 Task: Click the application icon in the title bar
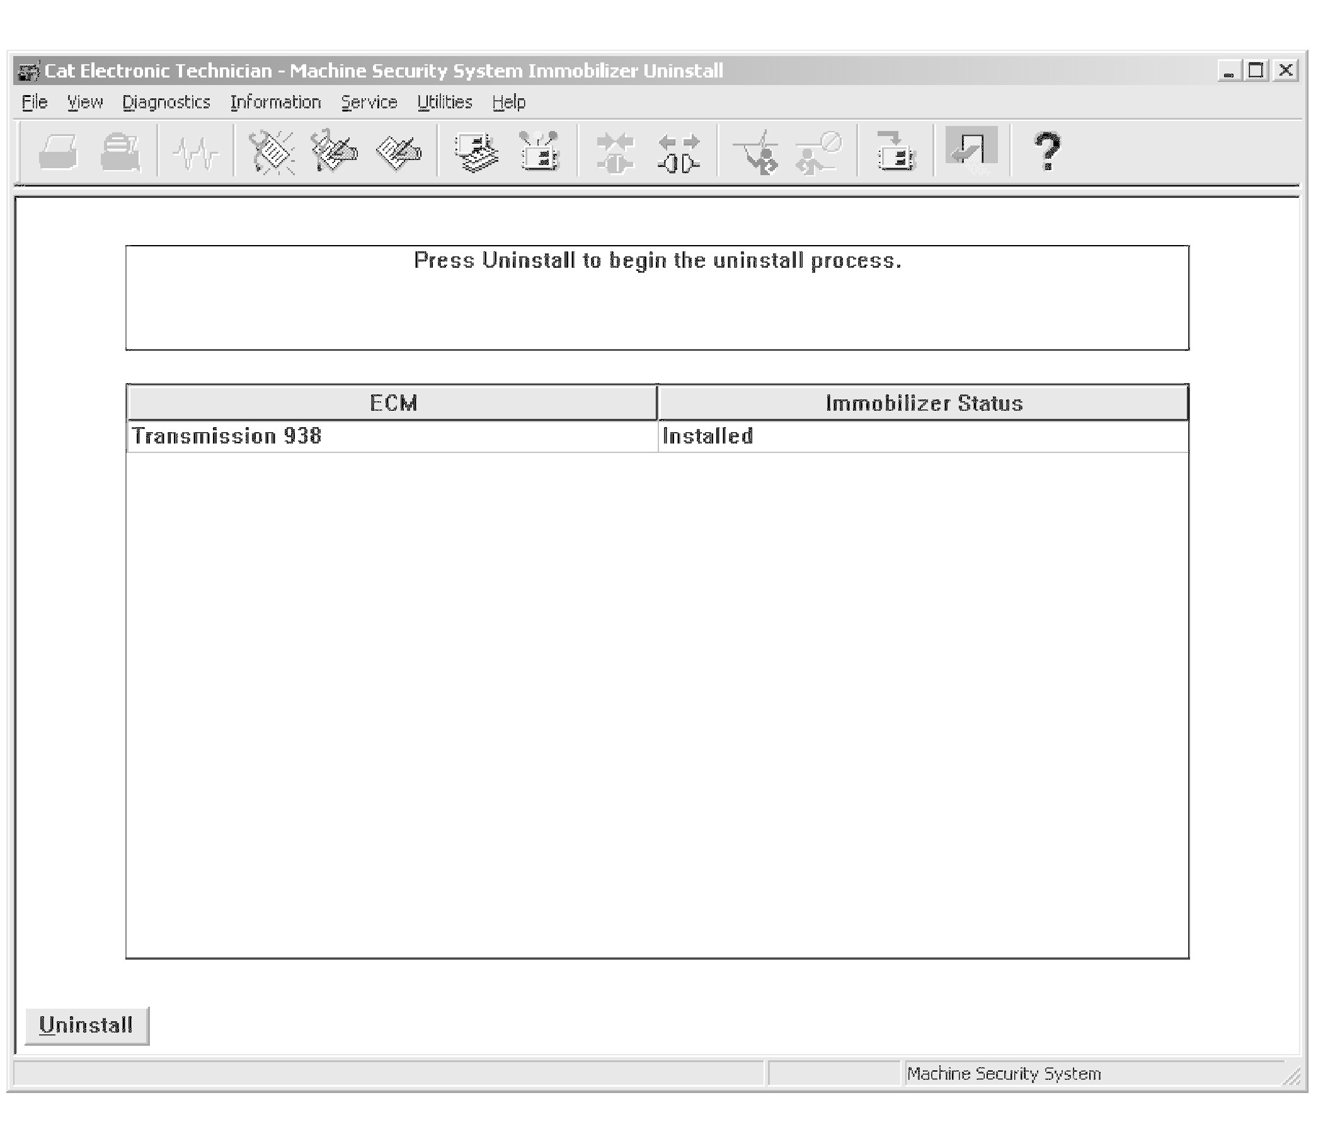28,71
